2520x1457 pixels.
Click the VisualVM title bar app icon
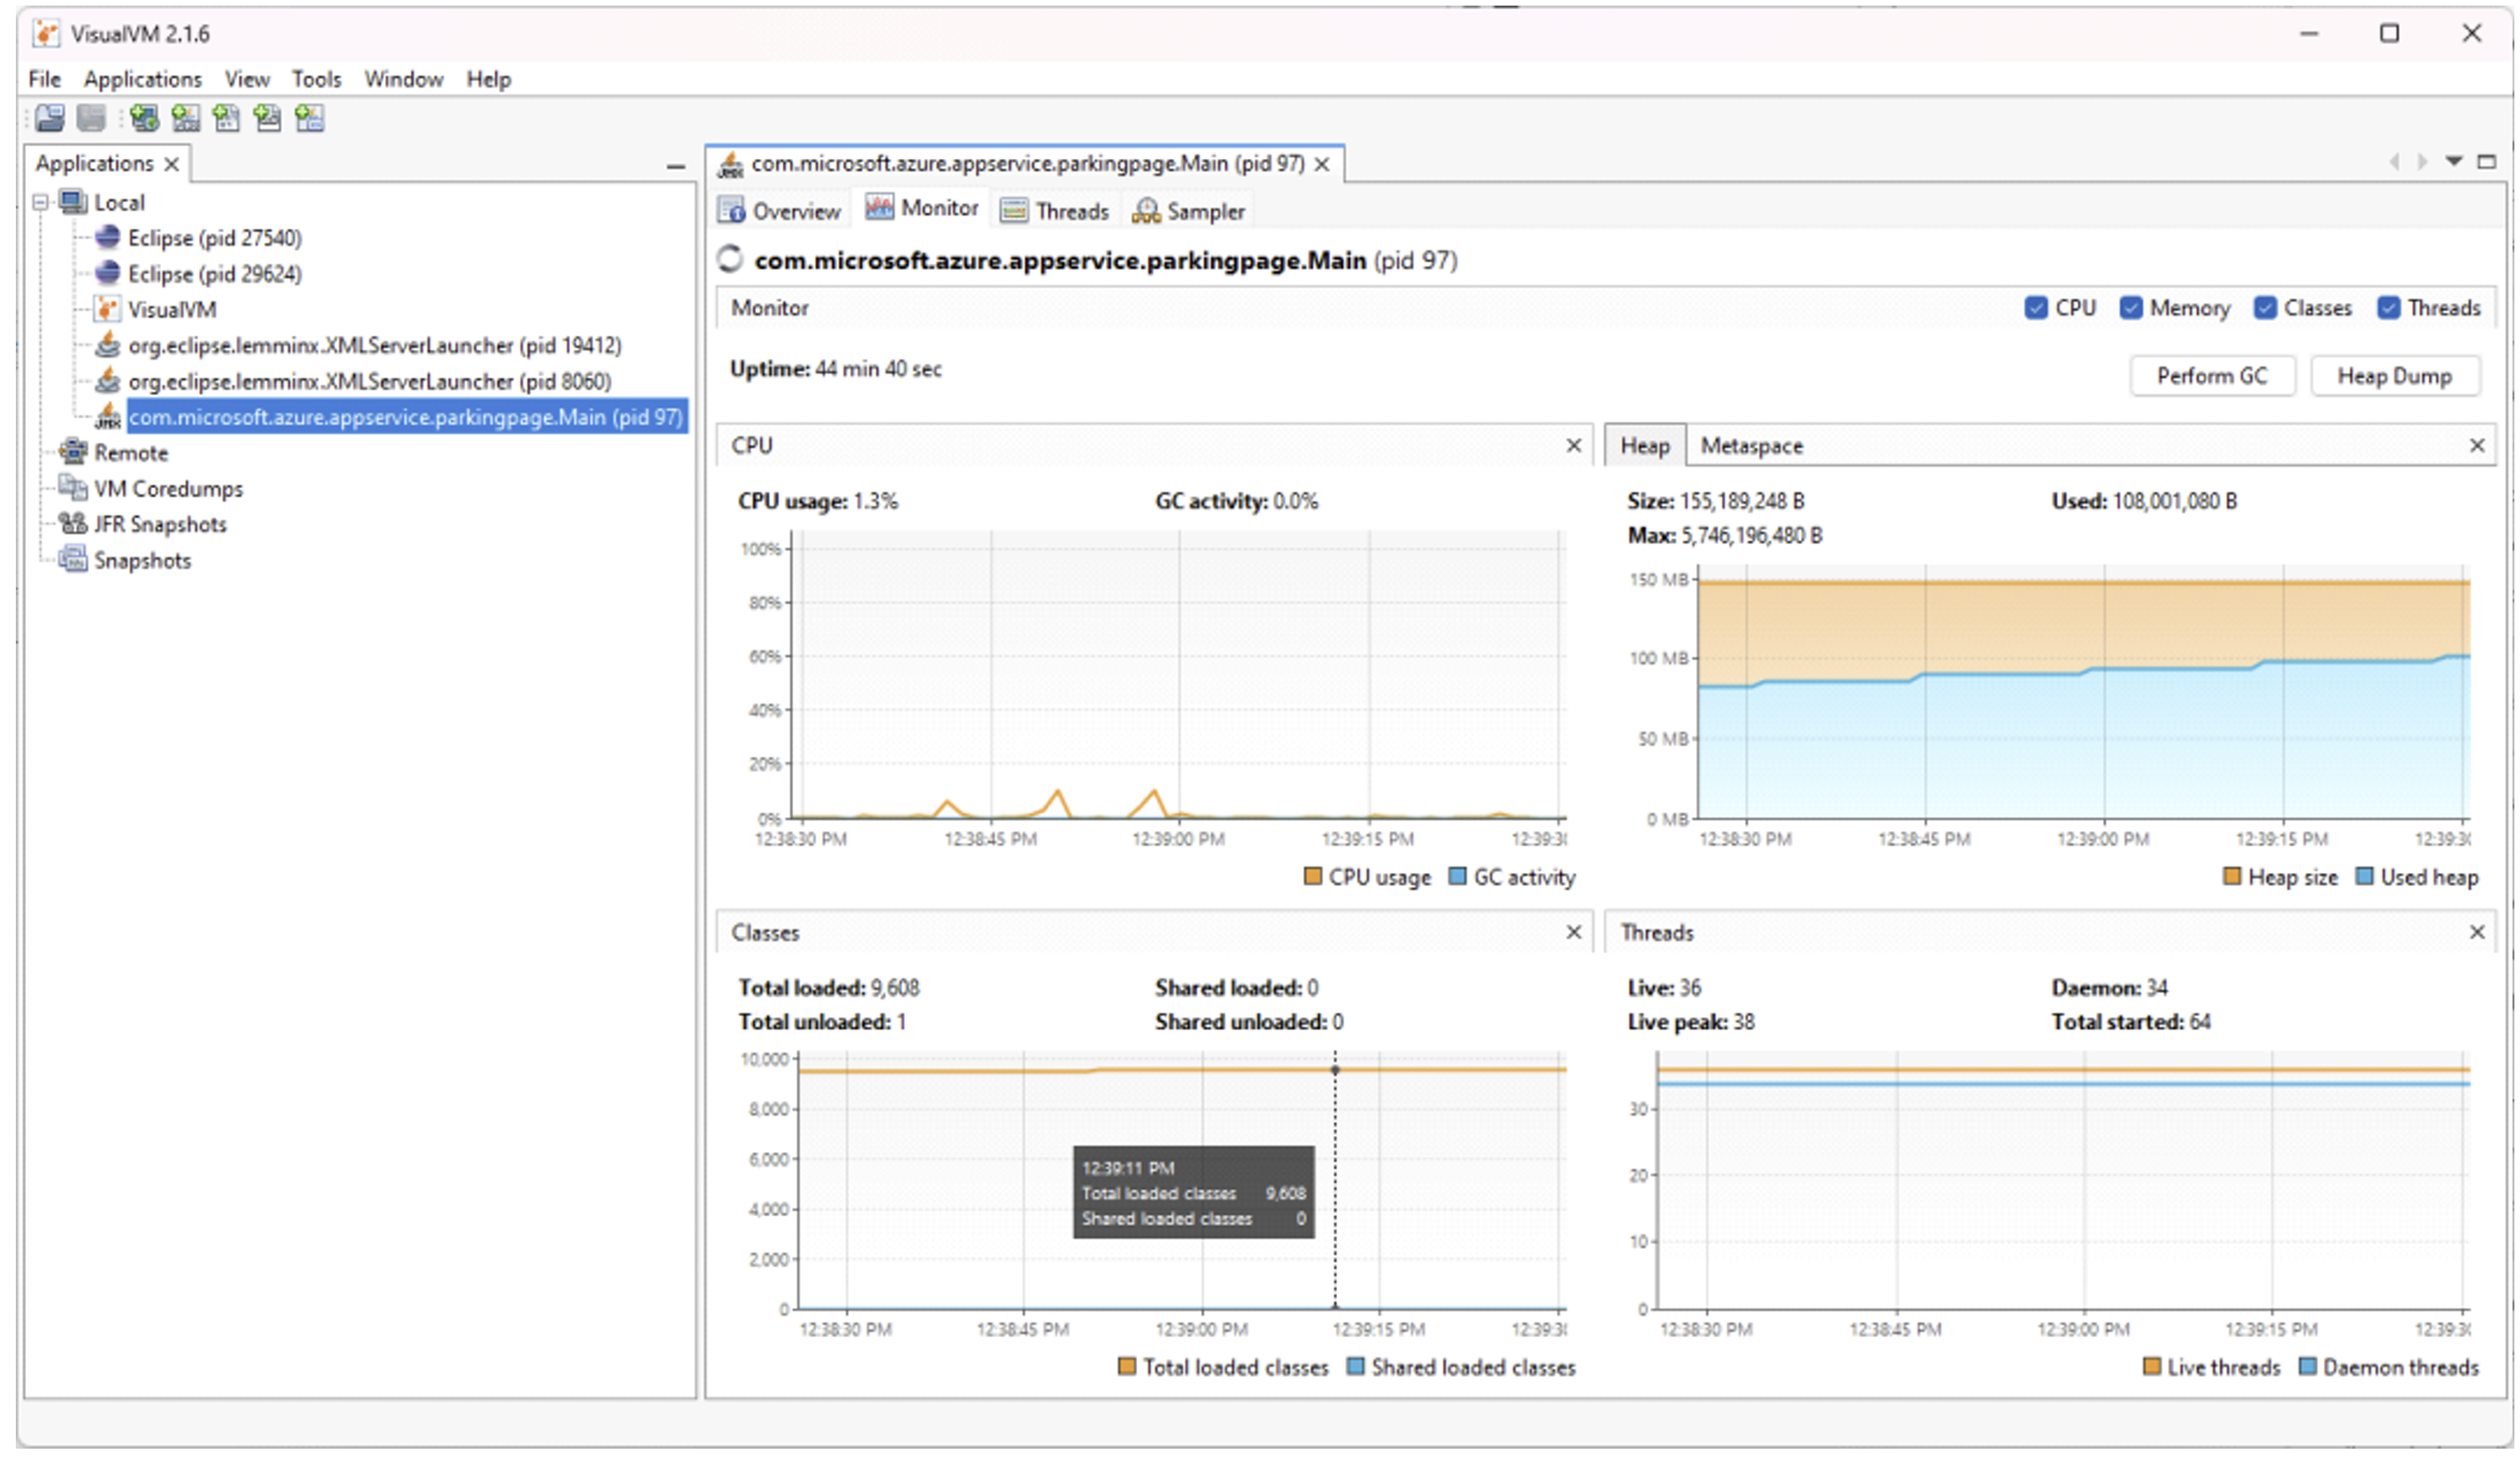[45, 33]
